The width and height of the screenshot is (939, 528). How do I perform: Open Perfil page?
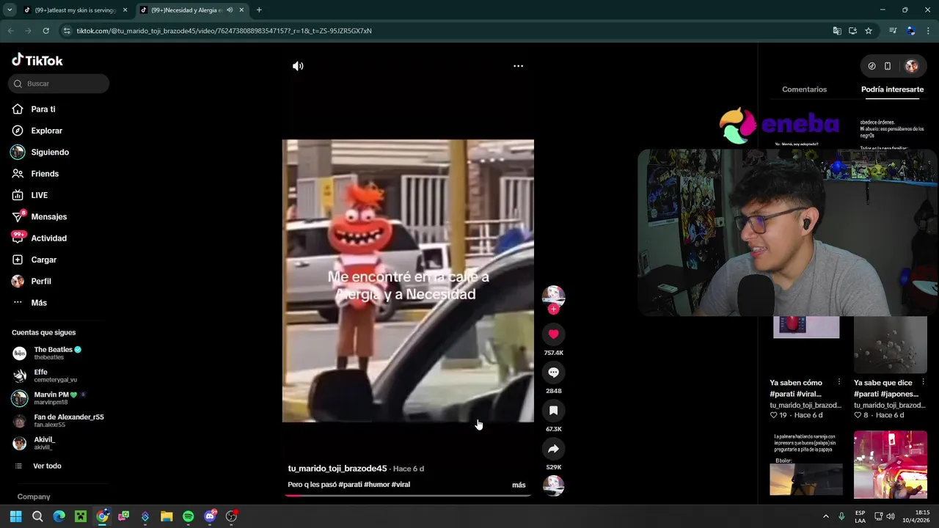(41, 282)
